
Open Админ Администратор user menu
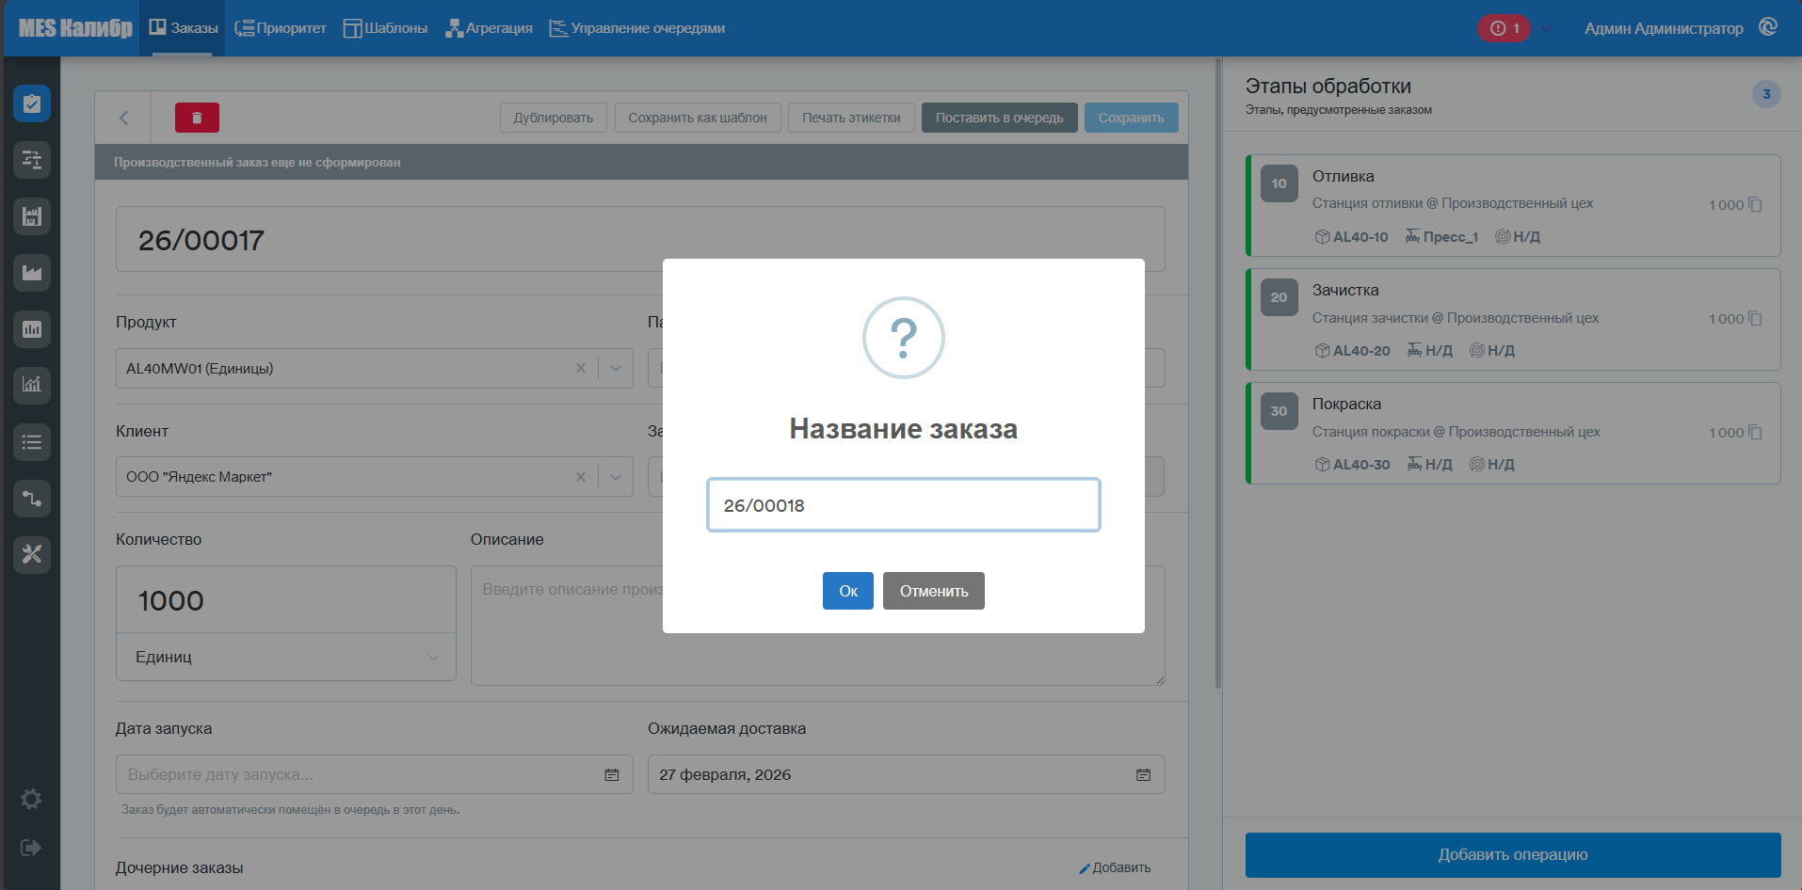pyautogui.click(x=1663, y=28)
